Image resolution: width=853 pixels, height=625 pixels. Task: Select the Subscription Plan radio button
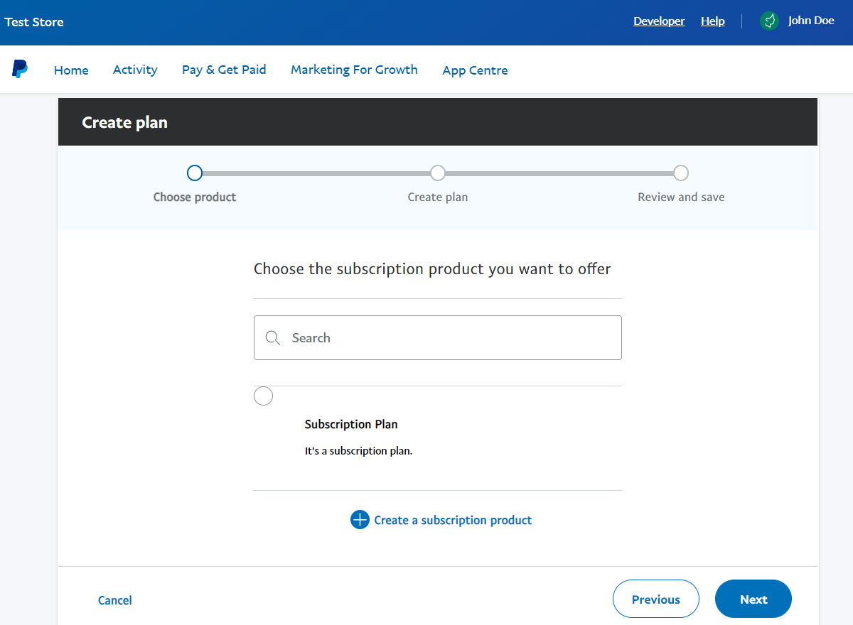pos(263,396)
